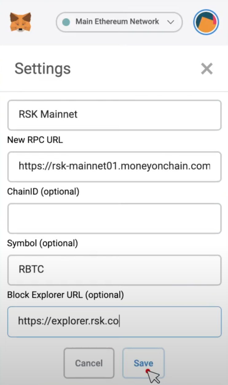228x385 pixels.
Task: Click the Symbol field containing RBTC
Action: point(114,270)
